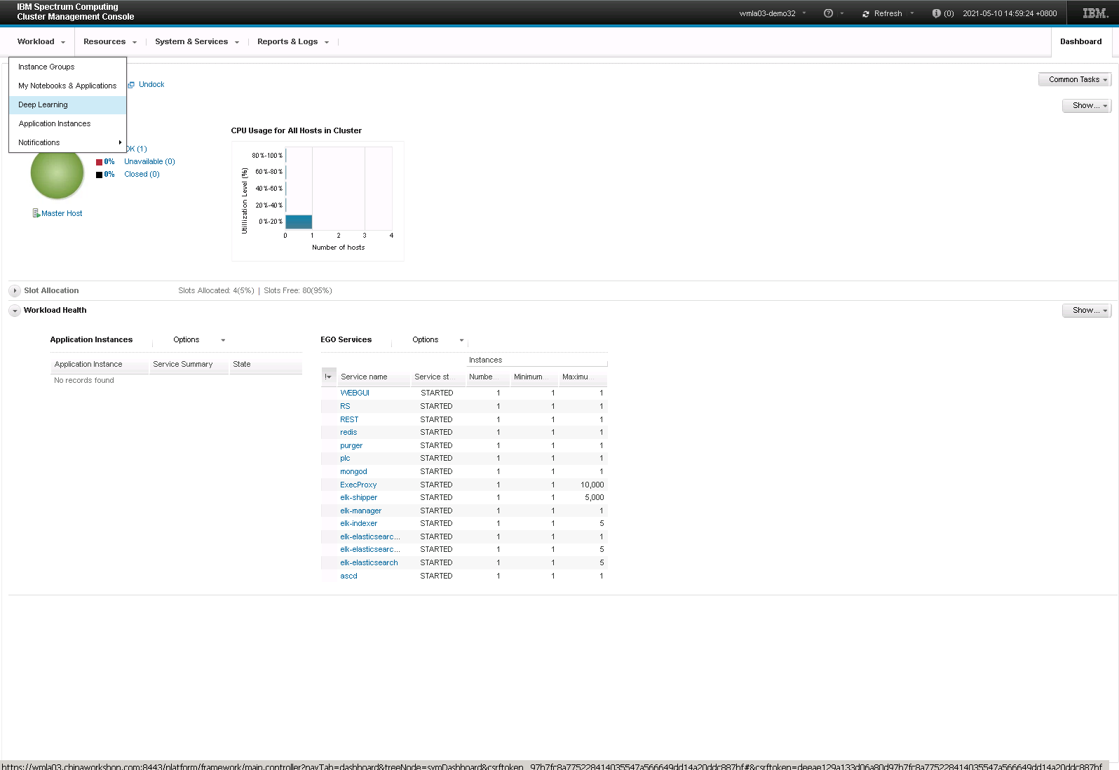Open the Common Tasks dropdown
The height and width of the screenshot is (770, 1119).
pos(1075,79)
